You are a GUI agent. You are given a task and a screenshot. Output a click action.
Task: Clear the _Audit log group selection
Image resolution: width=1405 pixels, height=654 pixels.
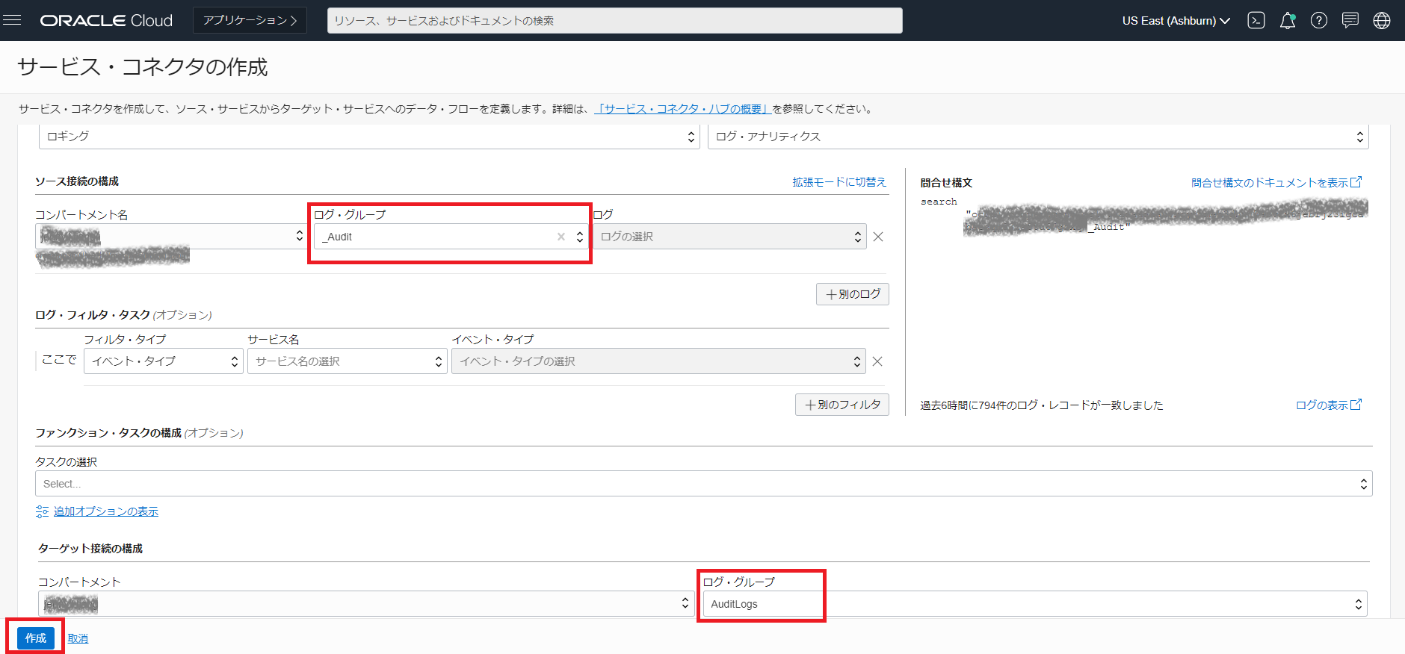561,237
